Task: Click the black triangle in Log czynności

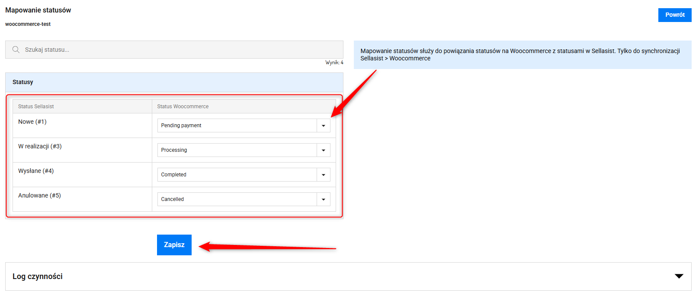Action: click(x=679, y=276)
